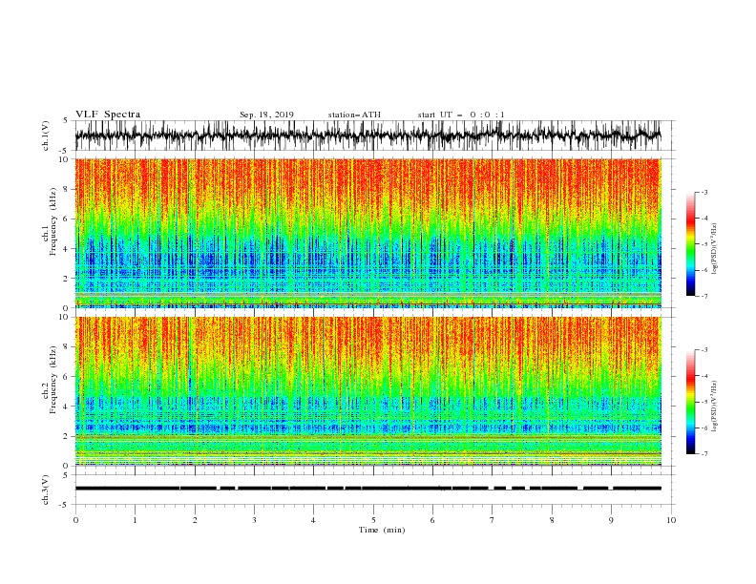Click time axis tick label '8'
The width and height of the screenshot is (756, 584).
pyautogui.click(x=552, y=520)
